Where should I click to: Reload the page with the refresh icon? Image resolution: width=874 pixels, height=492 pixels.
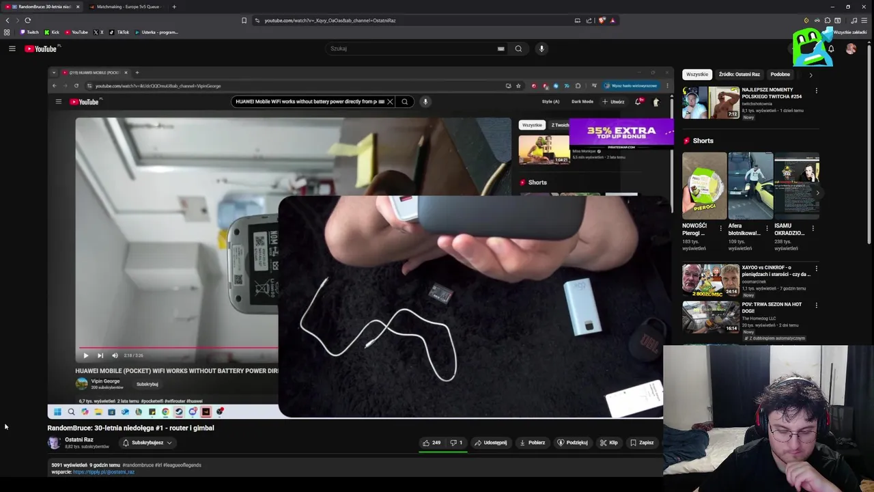tap(28, 20)
